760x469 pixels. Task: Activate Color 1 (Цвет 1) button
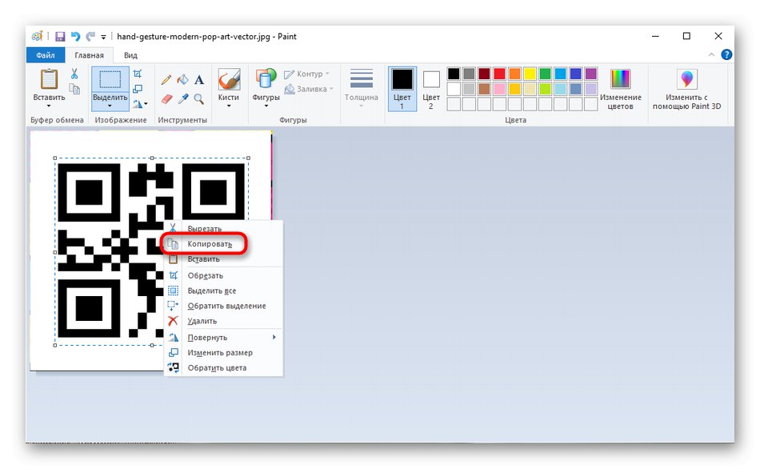tap(402, 90)
